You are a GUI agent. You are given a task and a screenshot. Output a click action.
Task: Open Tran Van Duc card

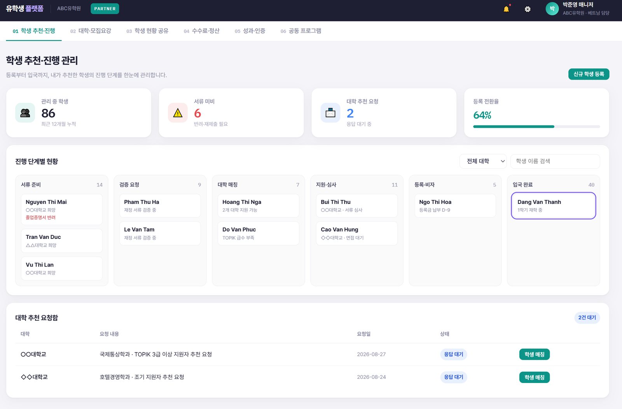click(61, 241)
